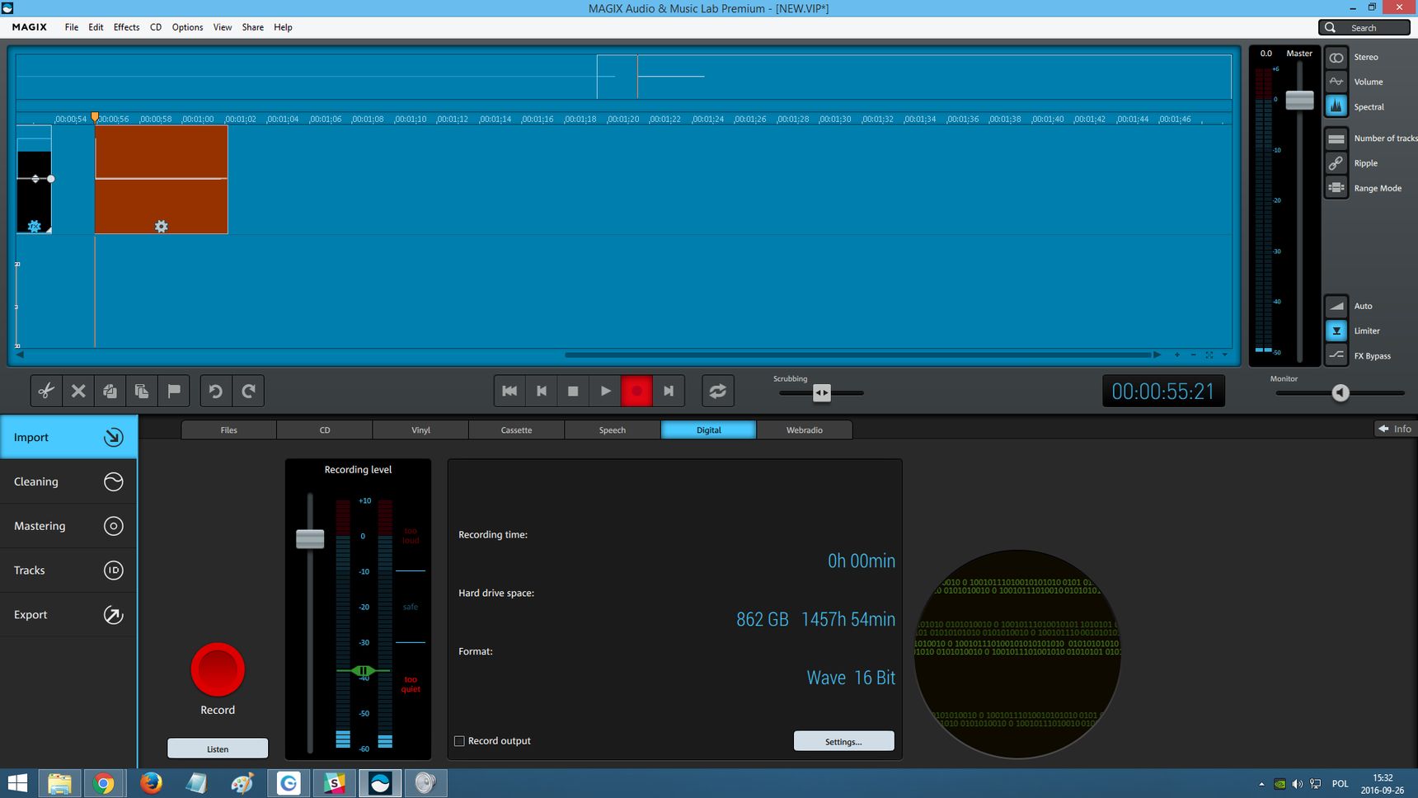Open the Effects menu
Viewport: 1418px width, 798px height.
(x=126, y=27)
